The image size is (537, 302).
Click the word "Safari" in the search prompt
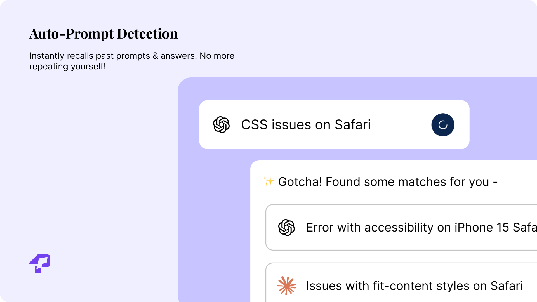coord(352,125)
